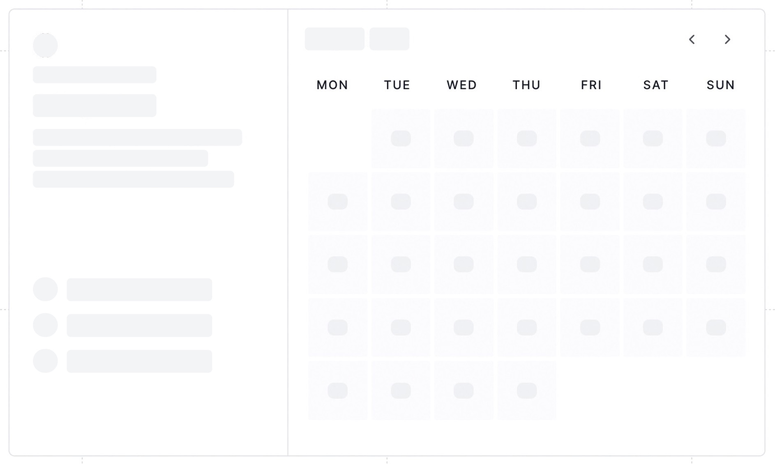Click the smaller header placeholder block
This screenshot has height=464, width=775.
click(x=390, y=39)
